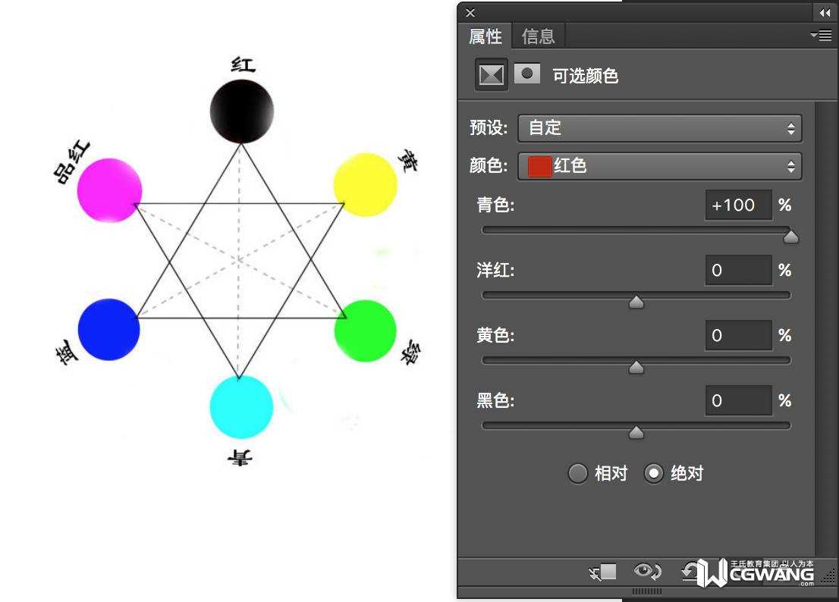839x602 pixels.
Task: Click the reset adjustment icon
Action: [x=690, y=572]
